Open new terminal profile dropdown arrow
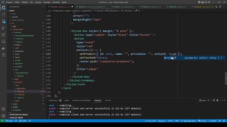 210,100
